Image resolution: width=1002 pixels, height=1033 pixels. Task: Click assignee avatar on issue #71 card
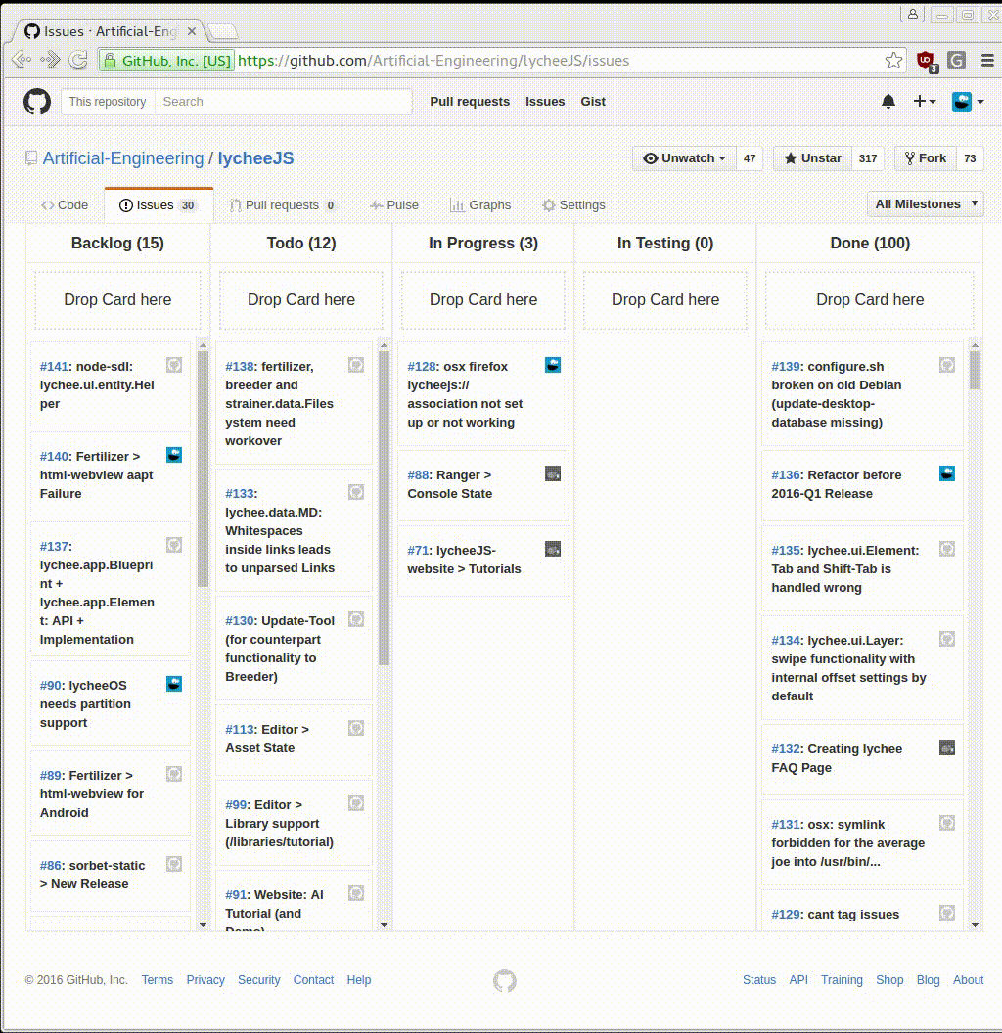coord(553,549)
